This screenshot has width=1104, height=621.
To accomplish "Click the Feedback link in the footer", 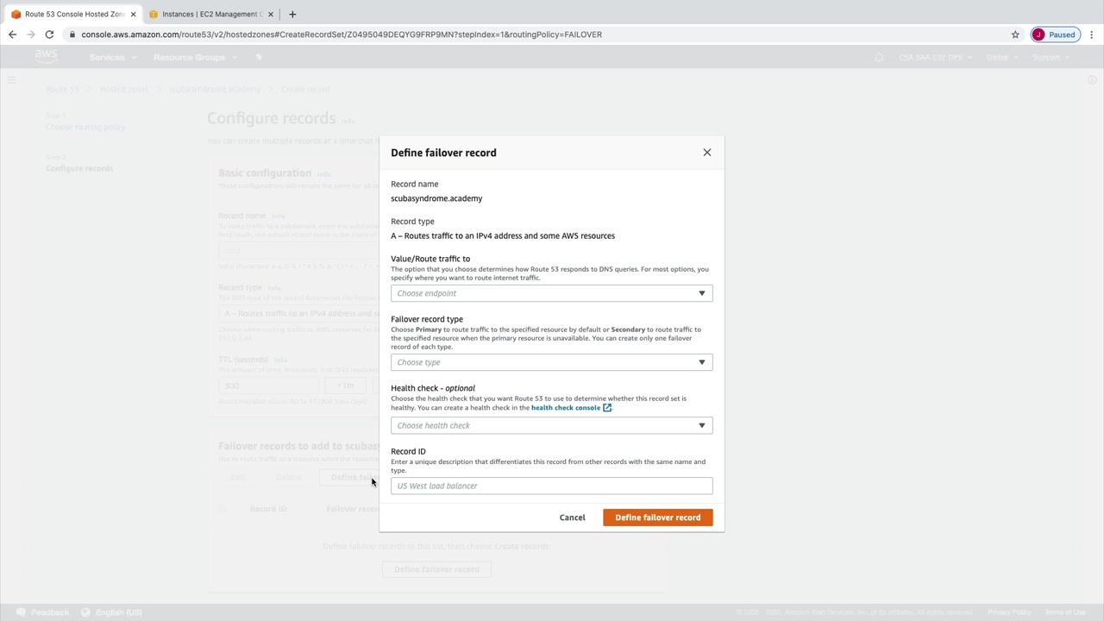I will [x=50, y=612].
